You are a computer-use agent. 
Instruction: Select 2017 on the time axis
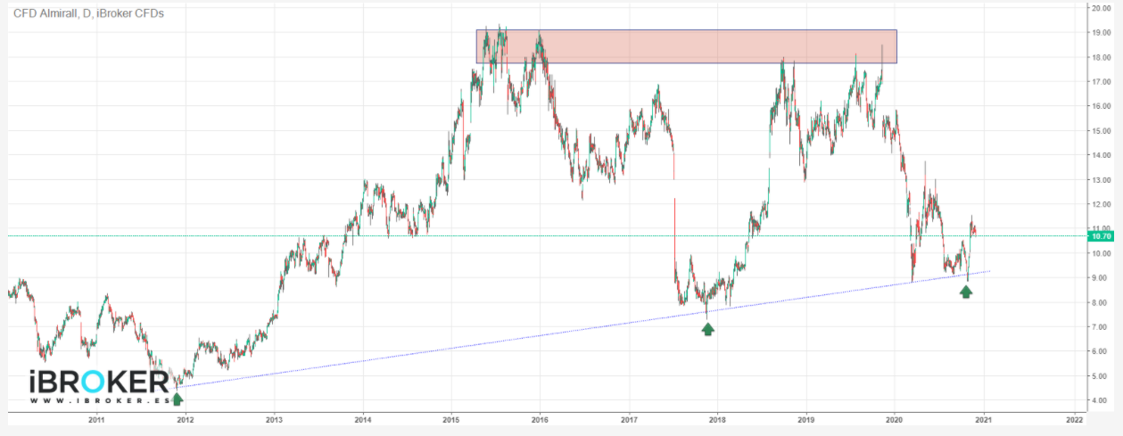pyautogui.click(x=629, y=419)
